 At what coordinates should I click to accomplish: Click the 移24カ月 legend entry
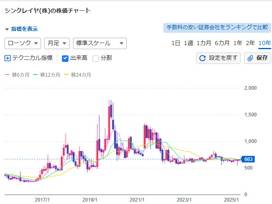point(78,75)
